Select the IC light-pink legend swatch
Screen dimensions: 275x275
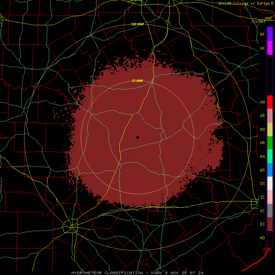[270, 197]
